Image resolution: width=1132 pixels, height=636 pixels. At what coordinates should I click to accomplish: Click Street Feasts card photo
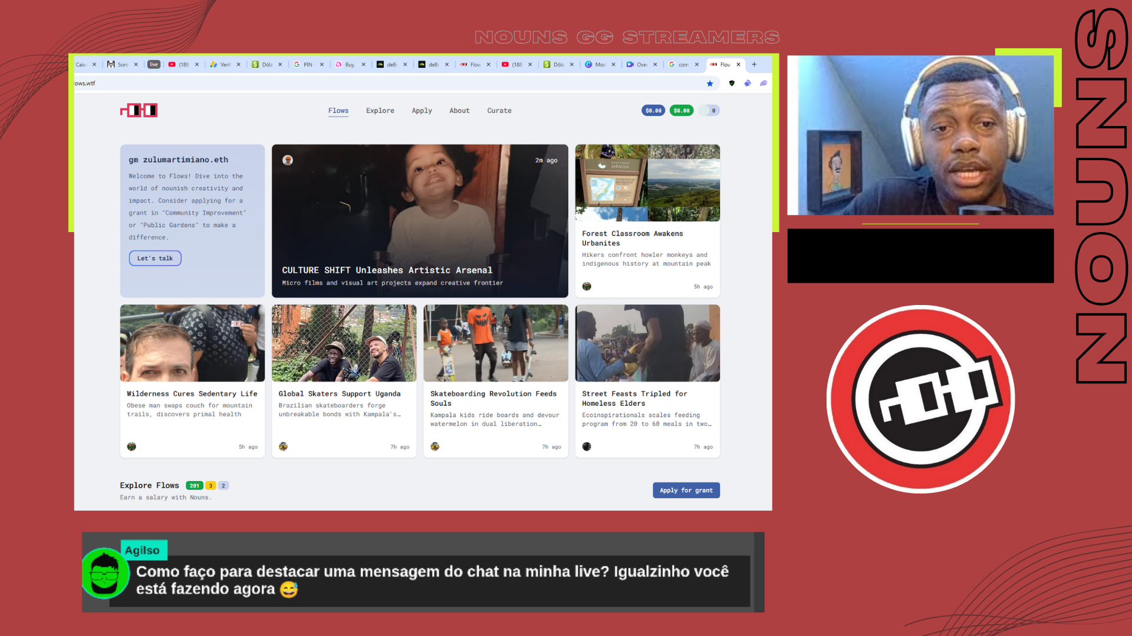coord(647,343)
